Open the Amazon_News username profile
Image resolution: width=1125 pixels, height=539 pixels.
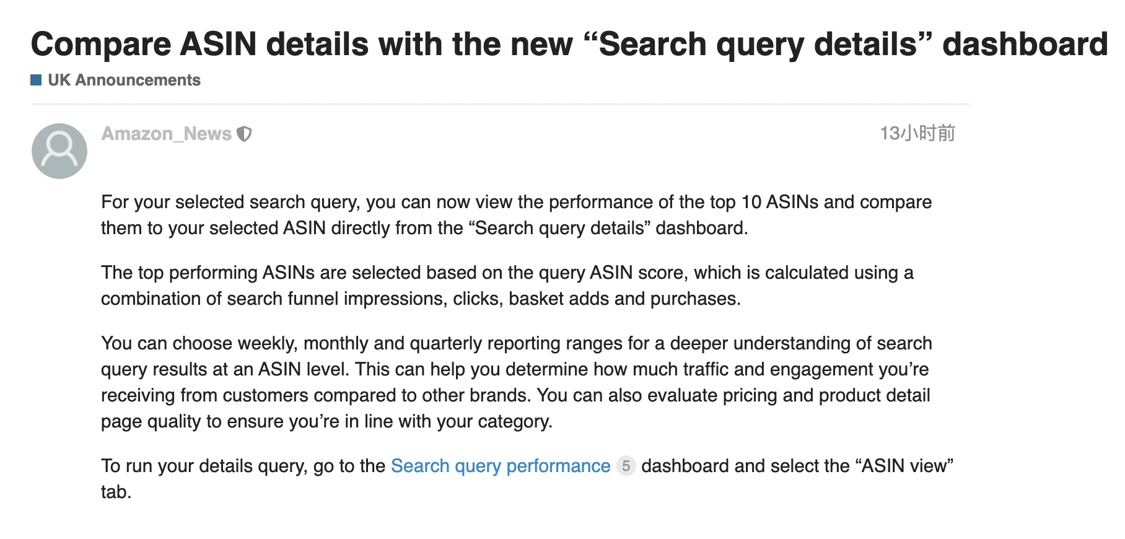tap(167, 134)
